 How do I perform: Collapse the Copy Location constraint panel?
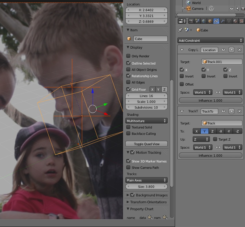(x=182, y=50)
